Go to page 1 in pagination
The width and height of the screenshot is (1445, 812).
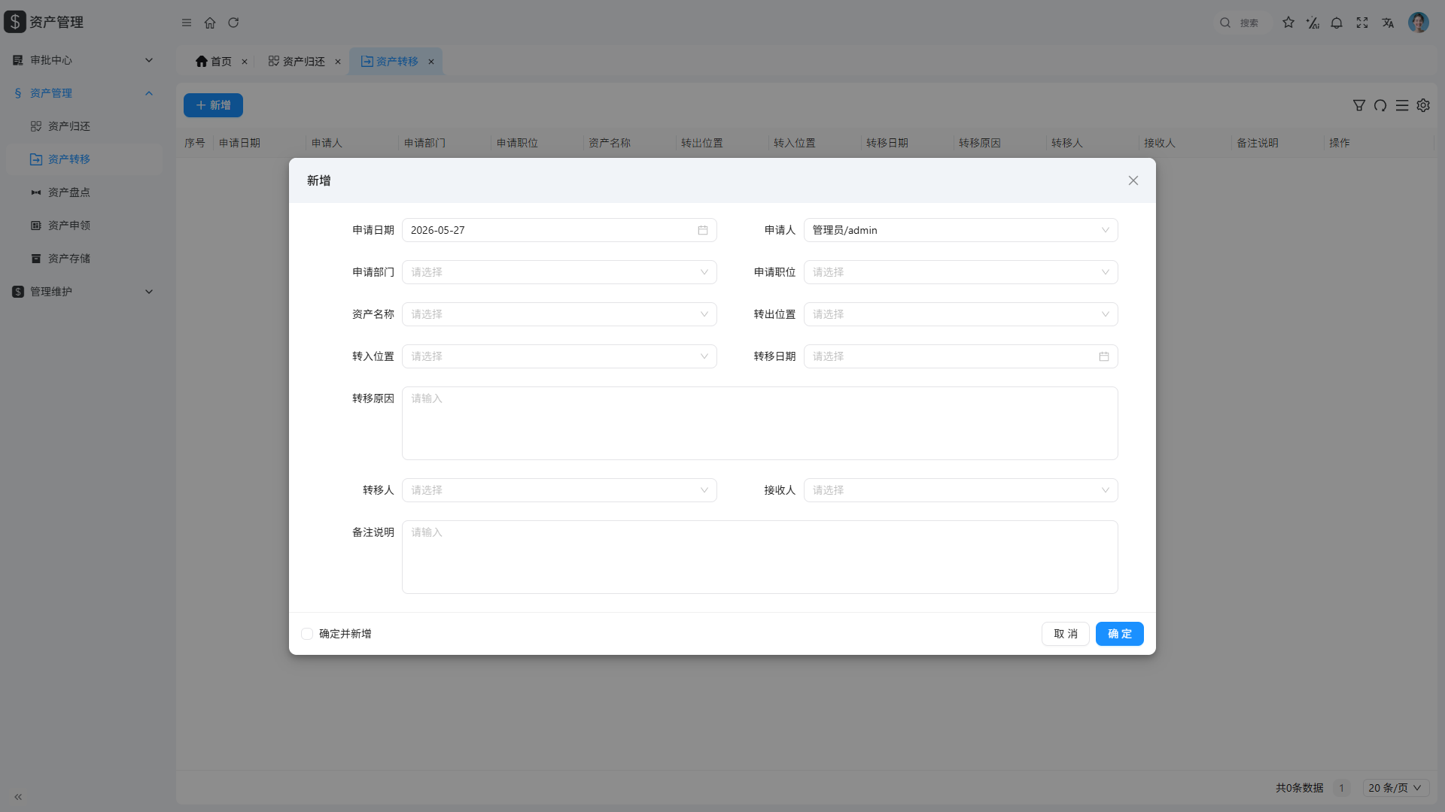tap(1341, 788)
